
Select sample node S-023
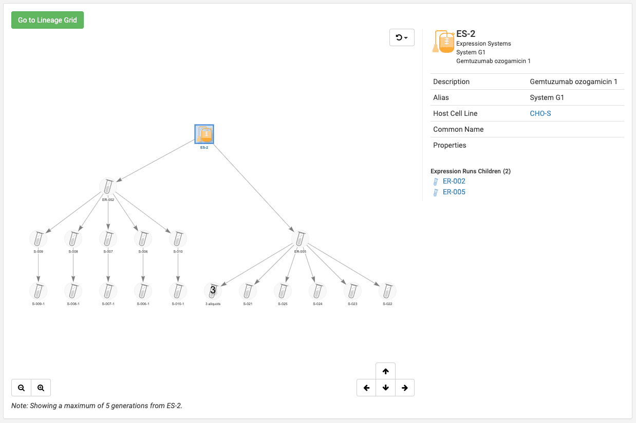click(352, 291)
